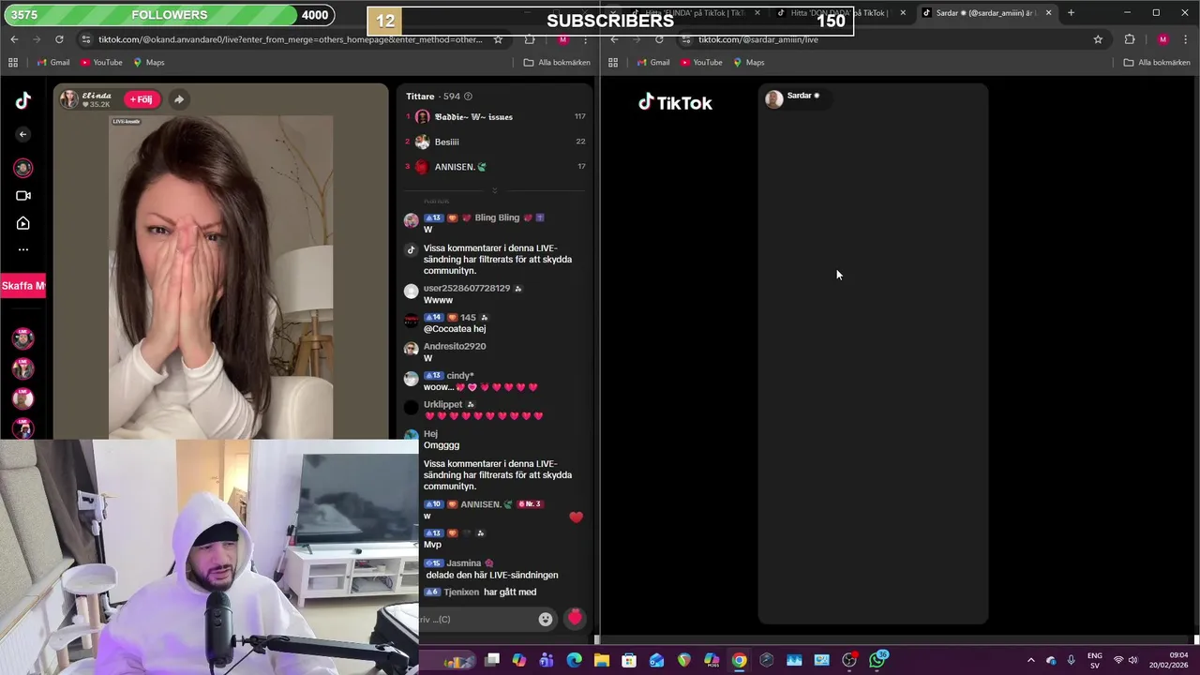Open Google Chrome taskbar icon

pyautogui.click(x=740, y=660)
